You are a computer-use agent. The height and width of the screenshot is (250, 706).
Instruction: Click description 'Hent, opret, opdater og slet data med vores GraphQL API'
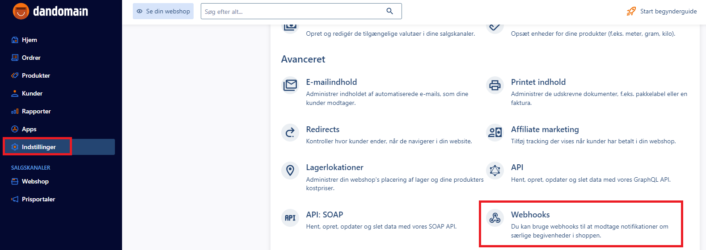591,179
